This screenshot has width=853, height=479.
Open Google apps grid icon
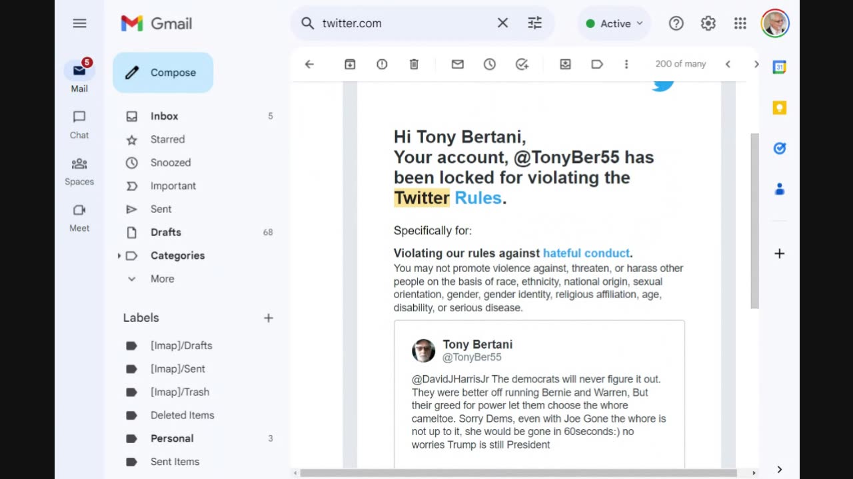pos(740,23)
